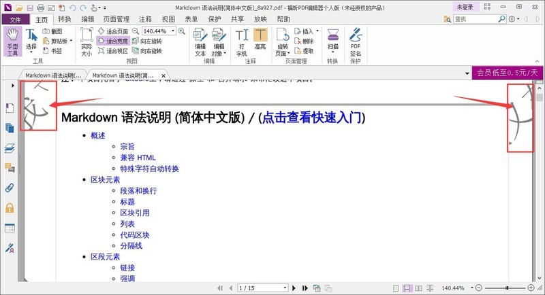Screen dimensions: 545x295
Task: Switch to Protect (保护) ribbon tab
Action: click(x=215, y=20)
